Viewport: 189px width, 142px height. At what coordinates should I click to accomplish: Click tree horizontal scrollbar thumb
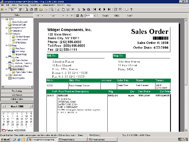17,87
